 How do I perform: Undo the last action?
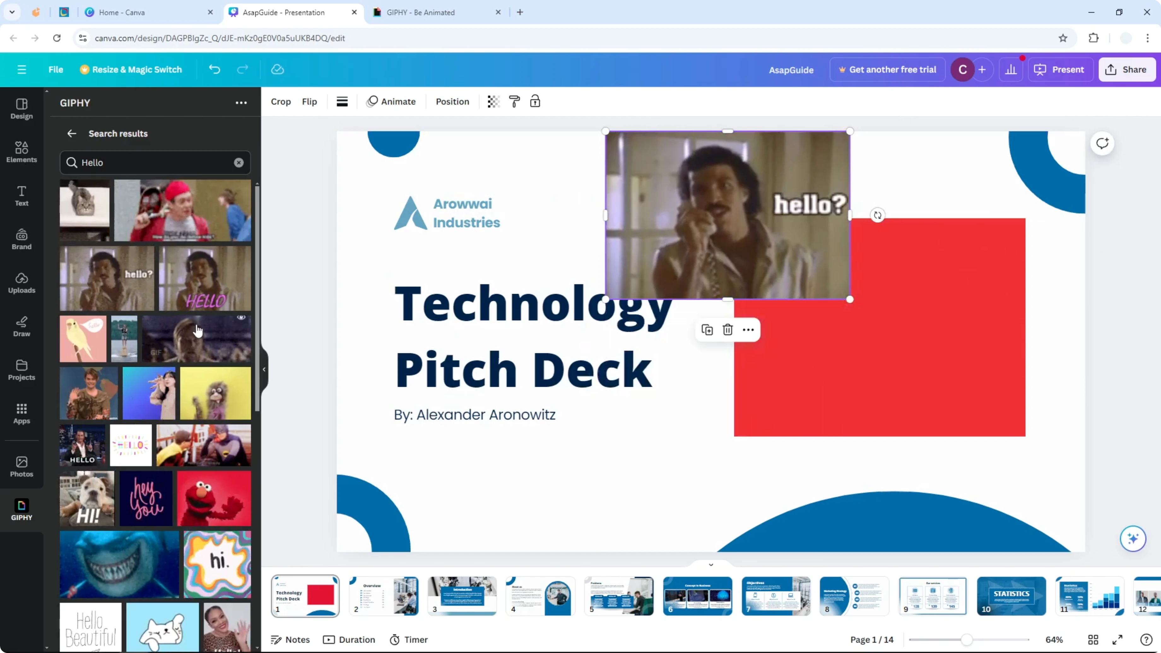pyautogui.click(x=215, y=69)
